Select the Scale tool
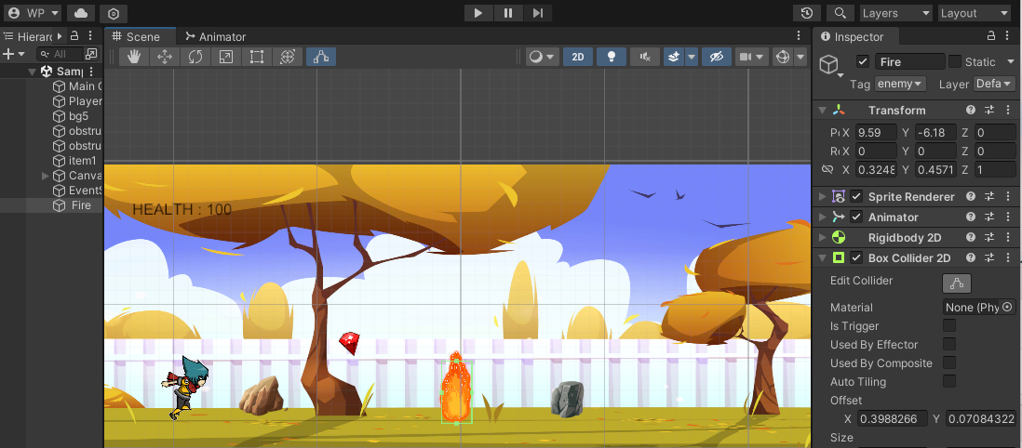This screenshot has width=1022, height=448. [226, 57]
